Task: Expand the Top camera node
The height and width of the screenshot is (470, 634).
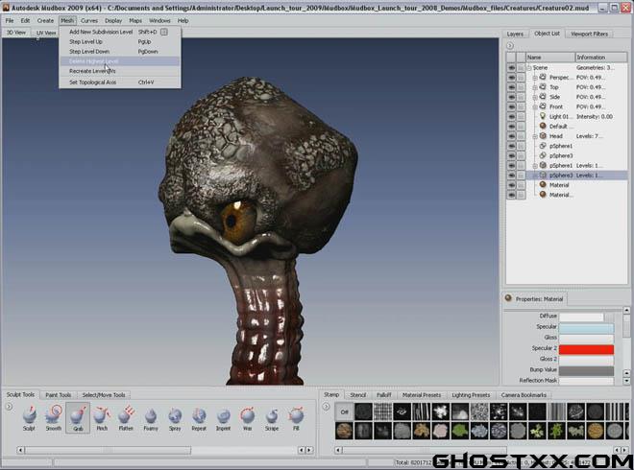Action: [535, 87]
